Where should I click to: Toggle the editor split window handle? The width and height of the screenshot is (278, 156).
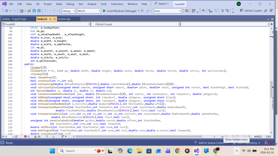(x=272, y=24)
